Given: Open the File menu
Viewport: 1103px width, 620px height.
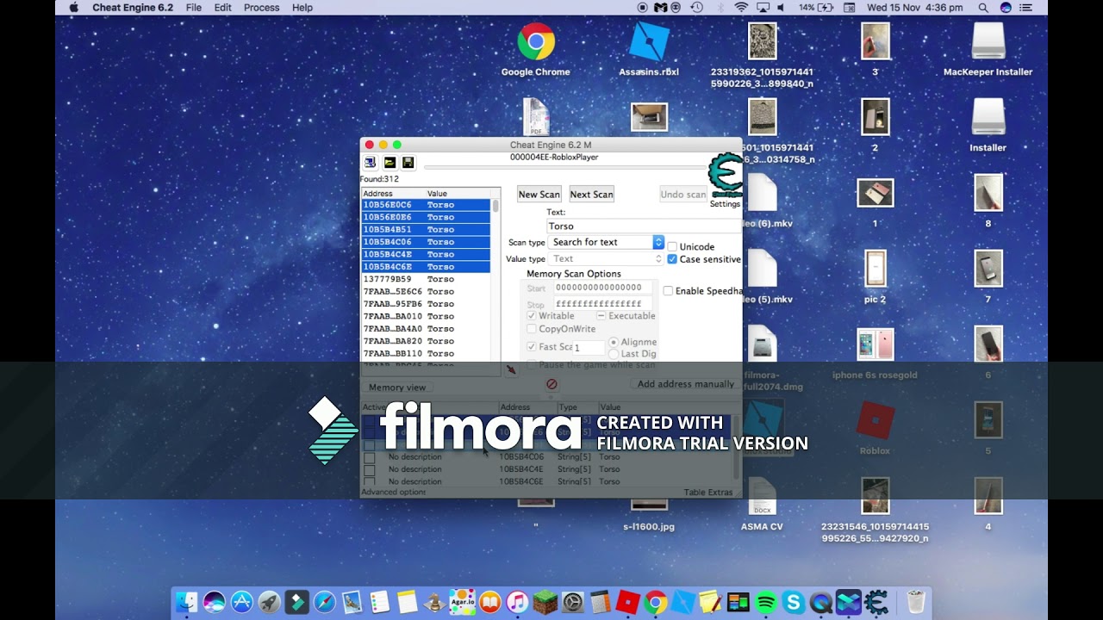Looking at the screenshot, I should pyautogui.click(x=194, y=7).
